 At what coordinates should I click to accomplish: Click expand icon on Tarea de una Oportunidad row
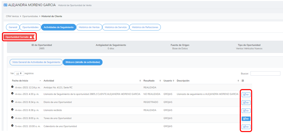point(12,118)
